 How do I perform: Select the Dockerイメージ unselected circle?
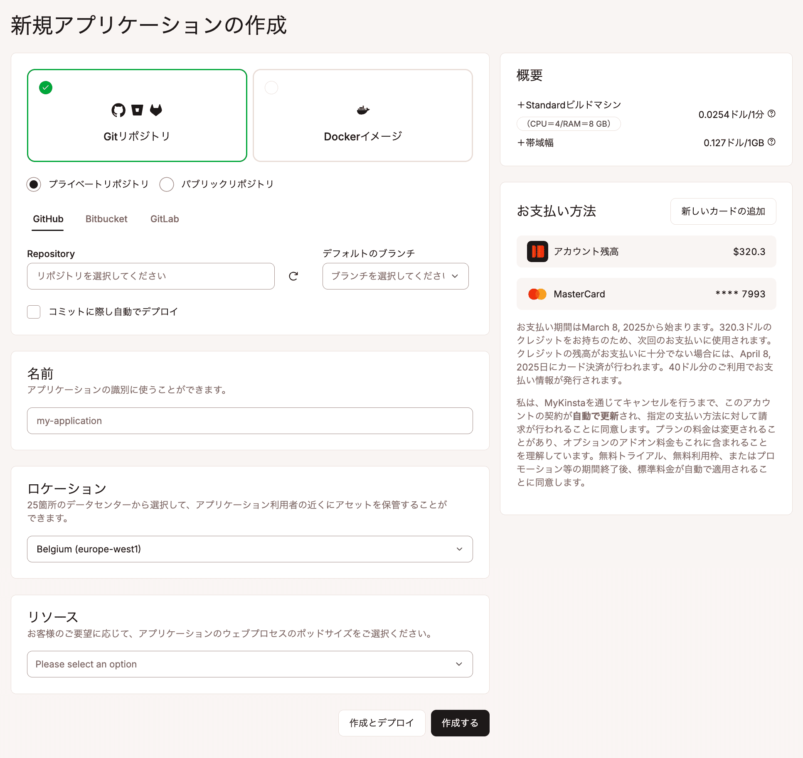(271, 88)
